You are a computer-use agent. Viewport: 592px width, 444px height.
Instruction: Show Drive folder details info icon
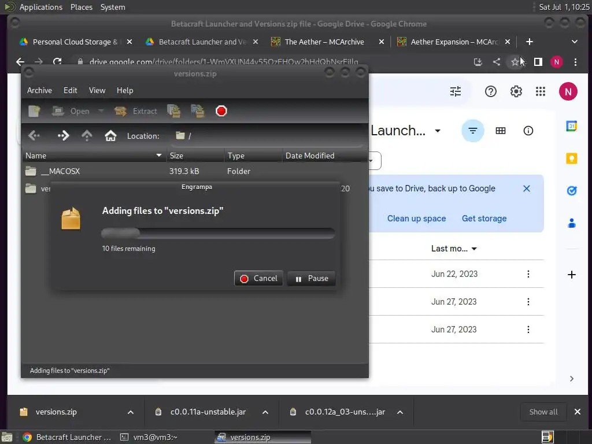[x=528, y=131]
